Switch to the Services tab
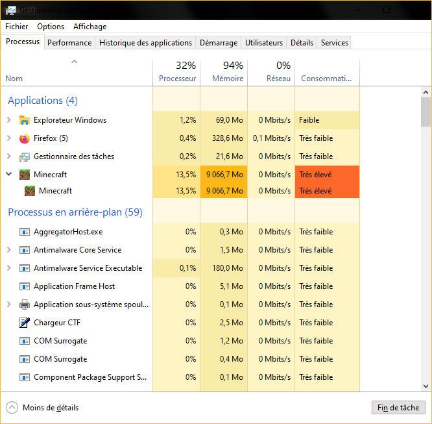 (335, 43)
